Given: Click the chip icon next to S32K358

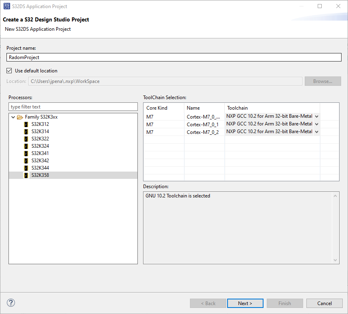Looking at the screenshot, I should [26, 175].
